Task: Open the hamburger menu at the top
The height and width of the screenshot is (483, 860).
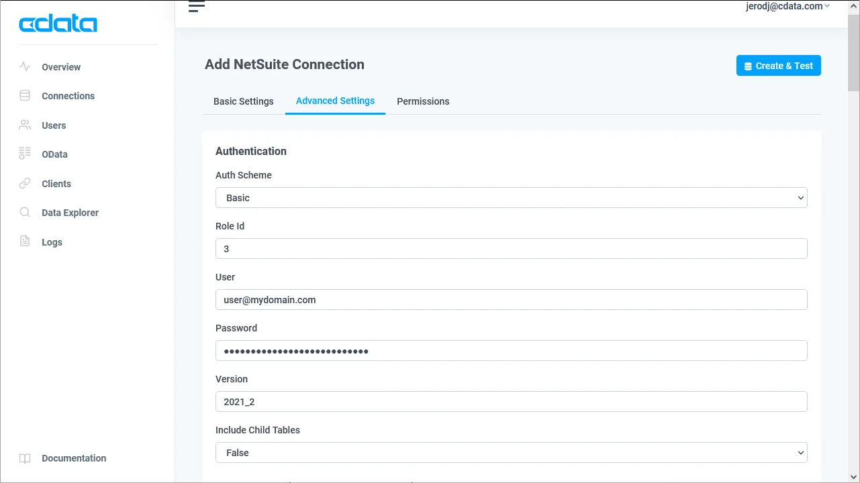Action: [x=196, y=6]
